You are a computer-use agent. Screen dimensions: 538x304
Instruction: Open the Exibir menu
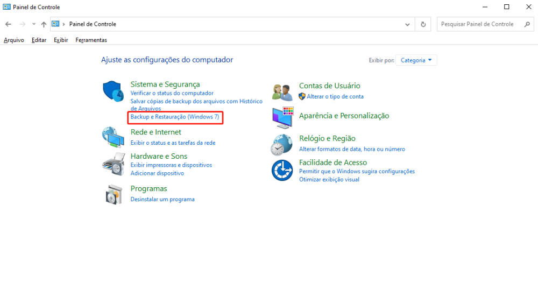point(61,40)
